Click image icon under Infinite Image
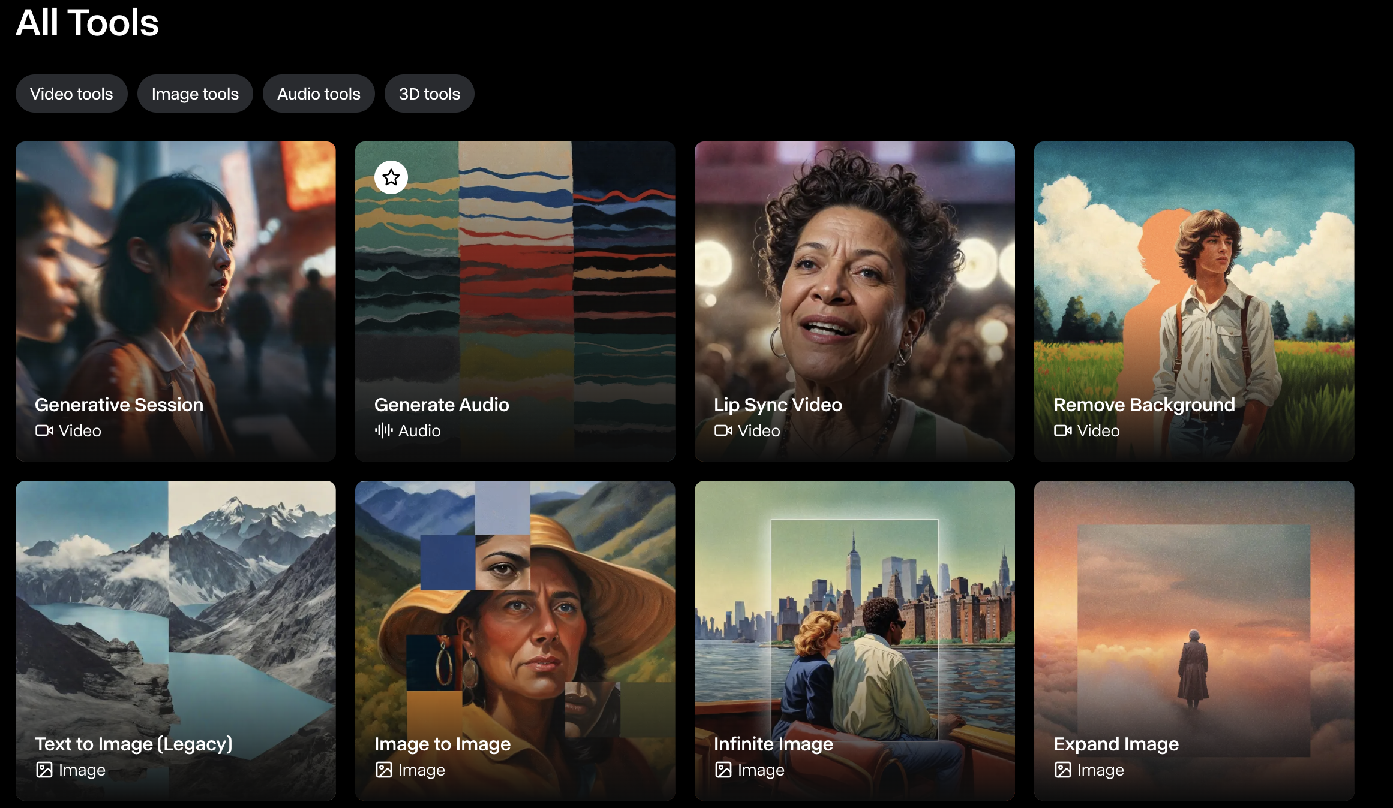The width and height of the screenshot is (1393, 808). [723, 770]
